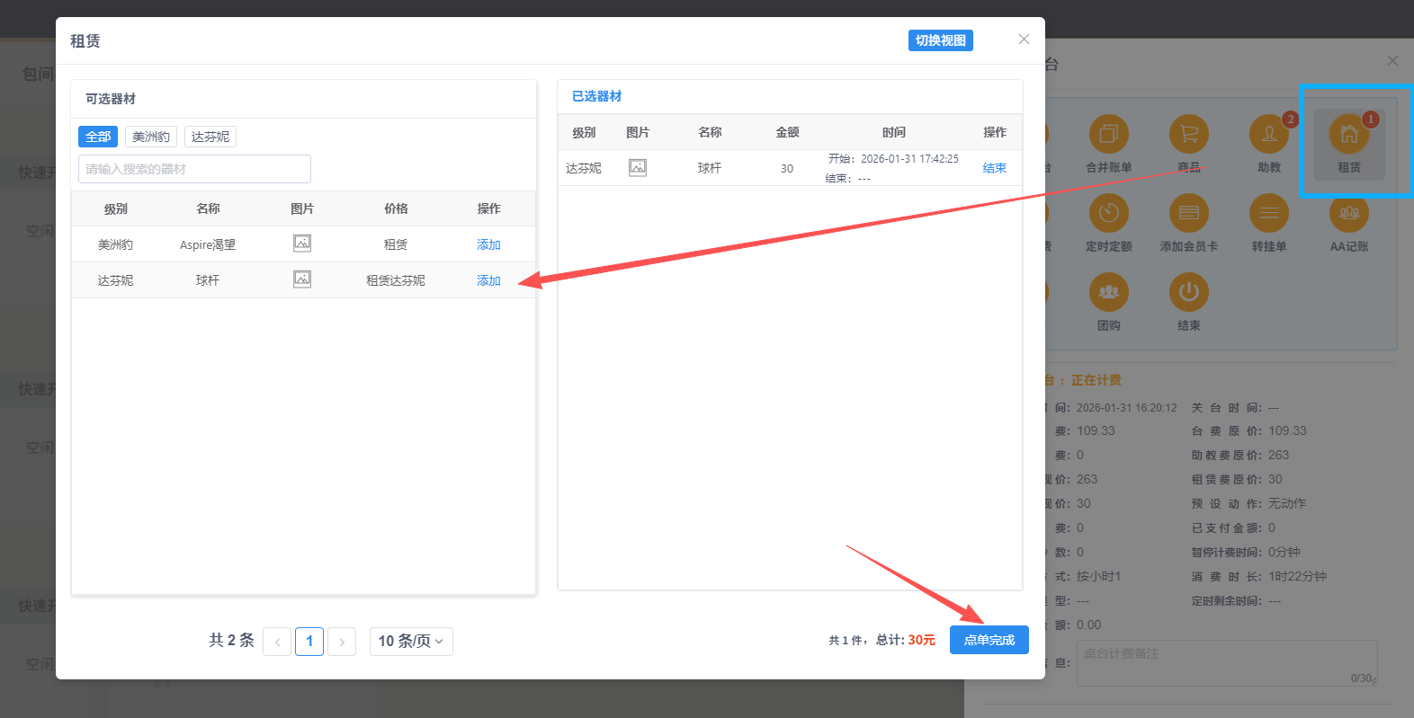The image size is (1414, 718).
Task: Click the 30 amount cell in selected row
Action: [x=787, y=168]
